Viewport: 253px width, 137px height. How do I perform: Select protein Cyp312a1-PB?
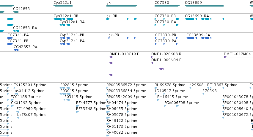point(72,35)
